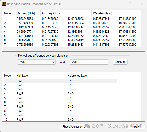The height and width of the screenshot is (132, 147).
Task: Click the Reference Layer column header
Action: coord(91,76)
